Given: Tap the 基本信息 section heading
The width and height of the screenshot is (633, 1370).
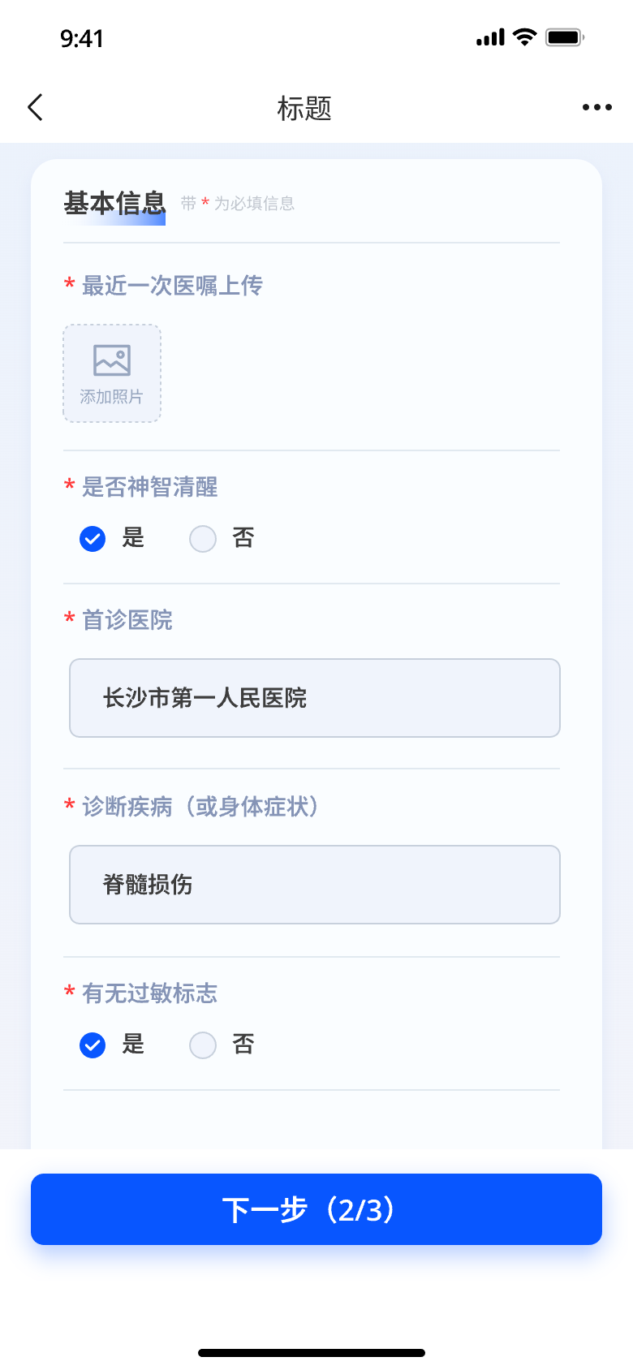Looking at the screenshot, I should 114,203.
